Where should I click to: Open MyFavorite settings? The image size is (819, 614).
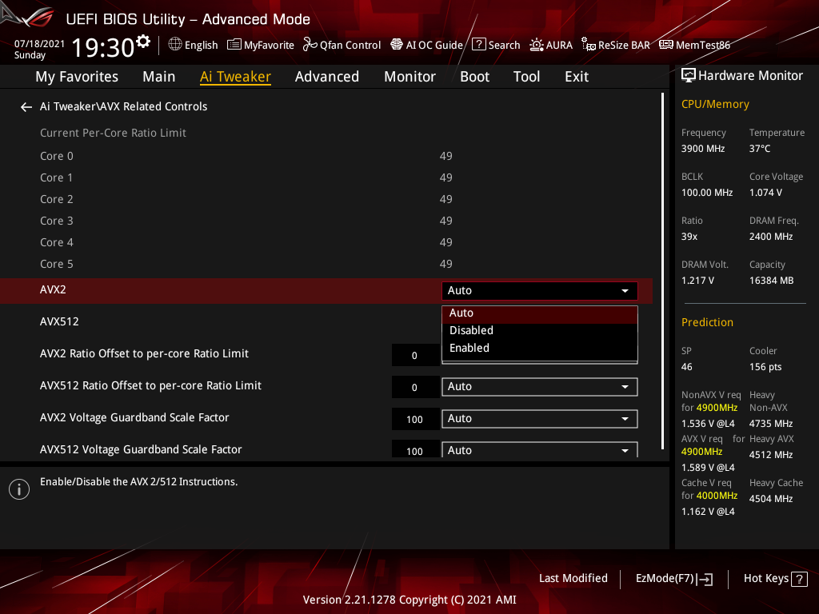point(260,45)
